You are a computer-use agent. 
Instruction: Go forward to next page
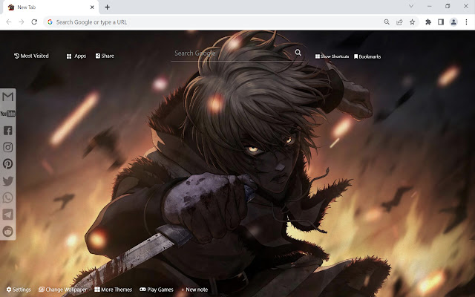[x=22, y=22]
